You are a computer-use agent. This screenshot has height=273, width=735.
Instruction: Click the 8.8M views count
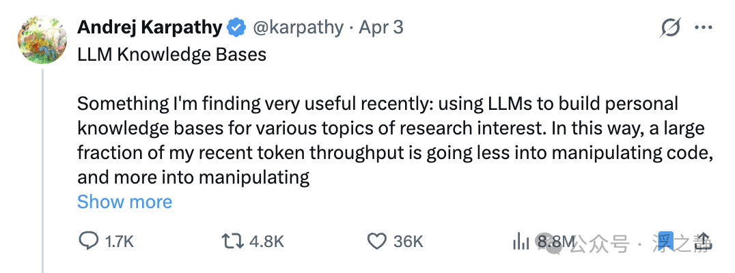point(556,242)
